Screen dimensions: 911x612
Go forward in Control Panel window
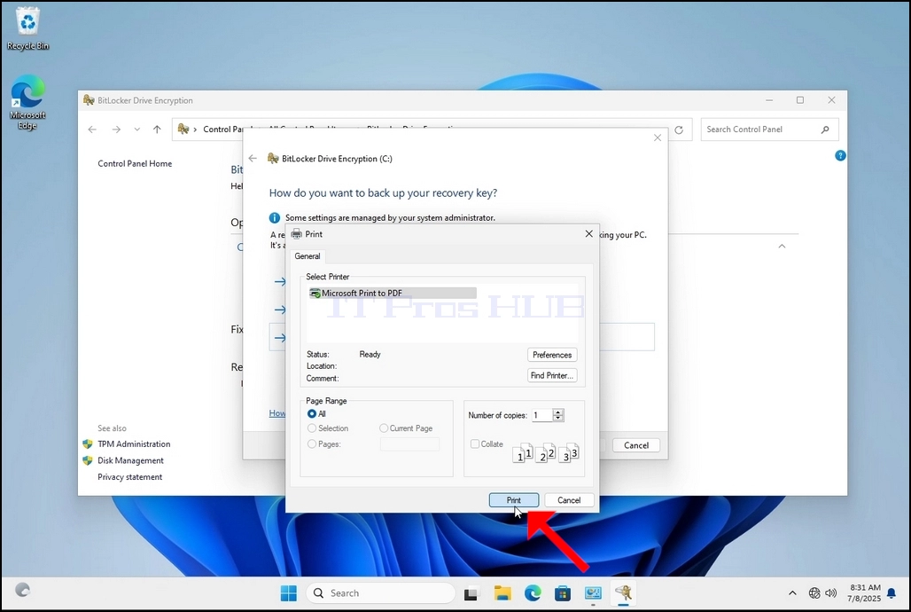tap(116, 129)
